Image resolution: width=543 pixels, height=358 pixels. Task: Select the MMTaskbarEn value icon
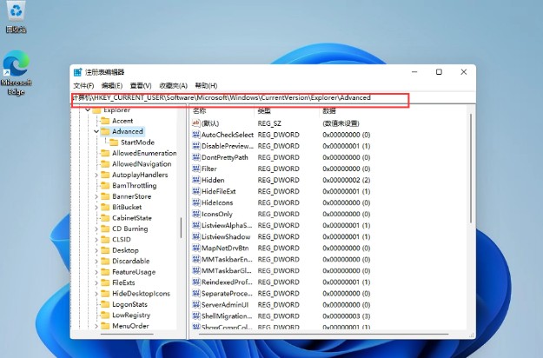click(x=196, y=259)
